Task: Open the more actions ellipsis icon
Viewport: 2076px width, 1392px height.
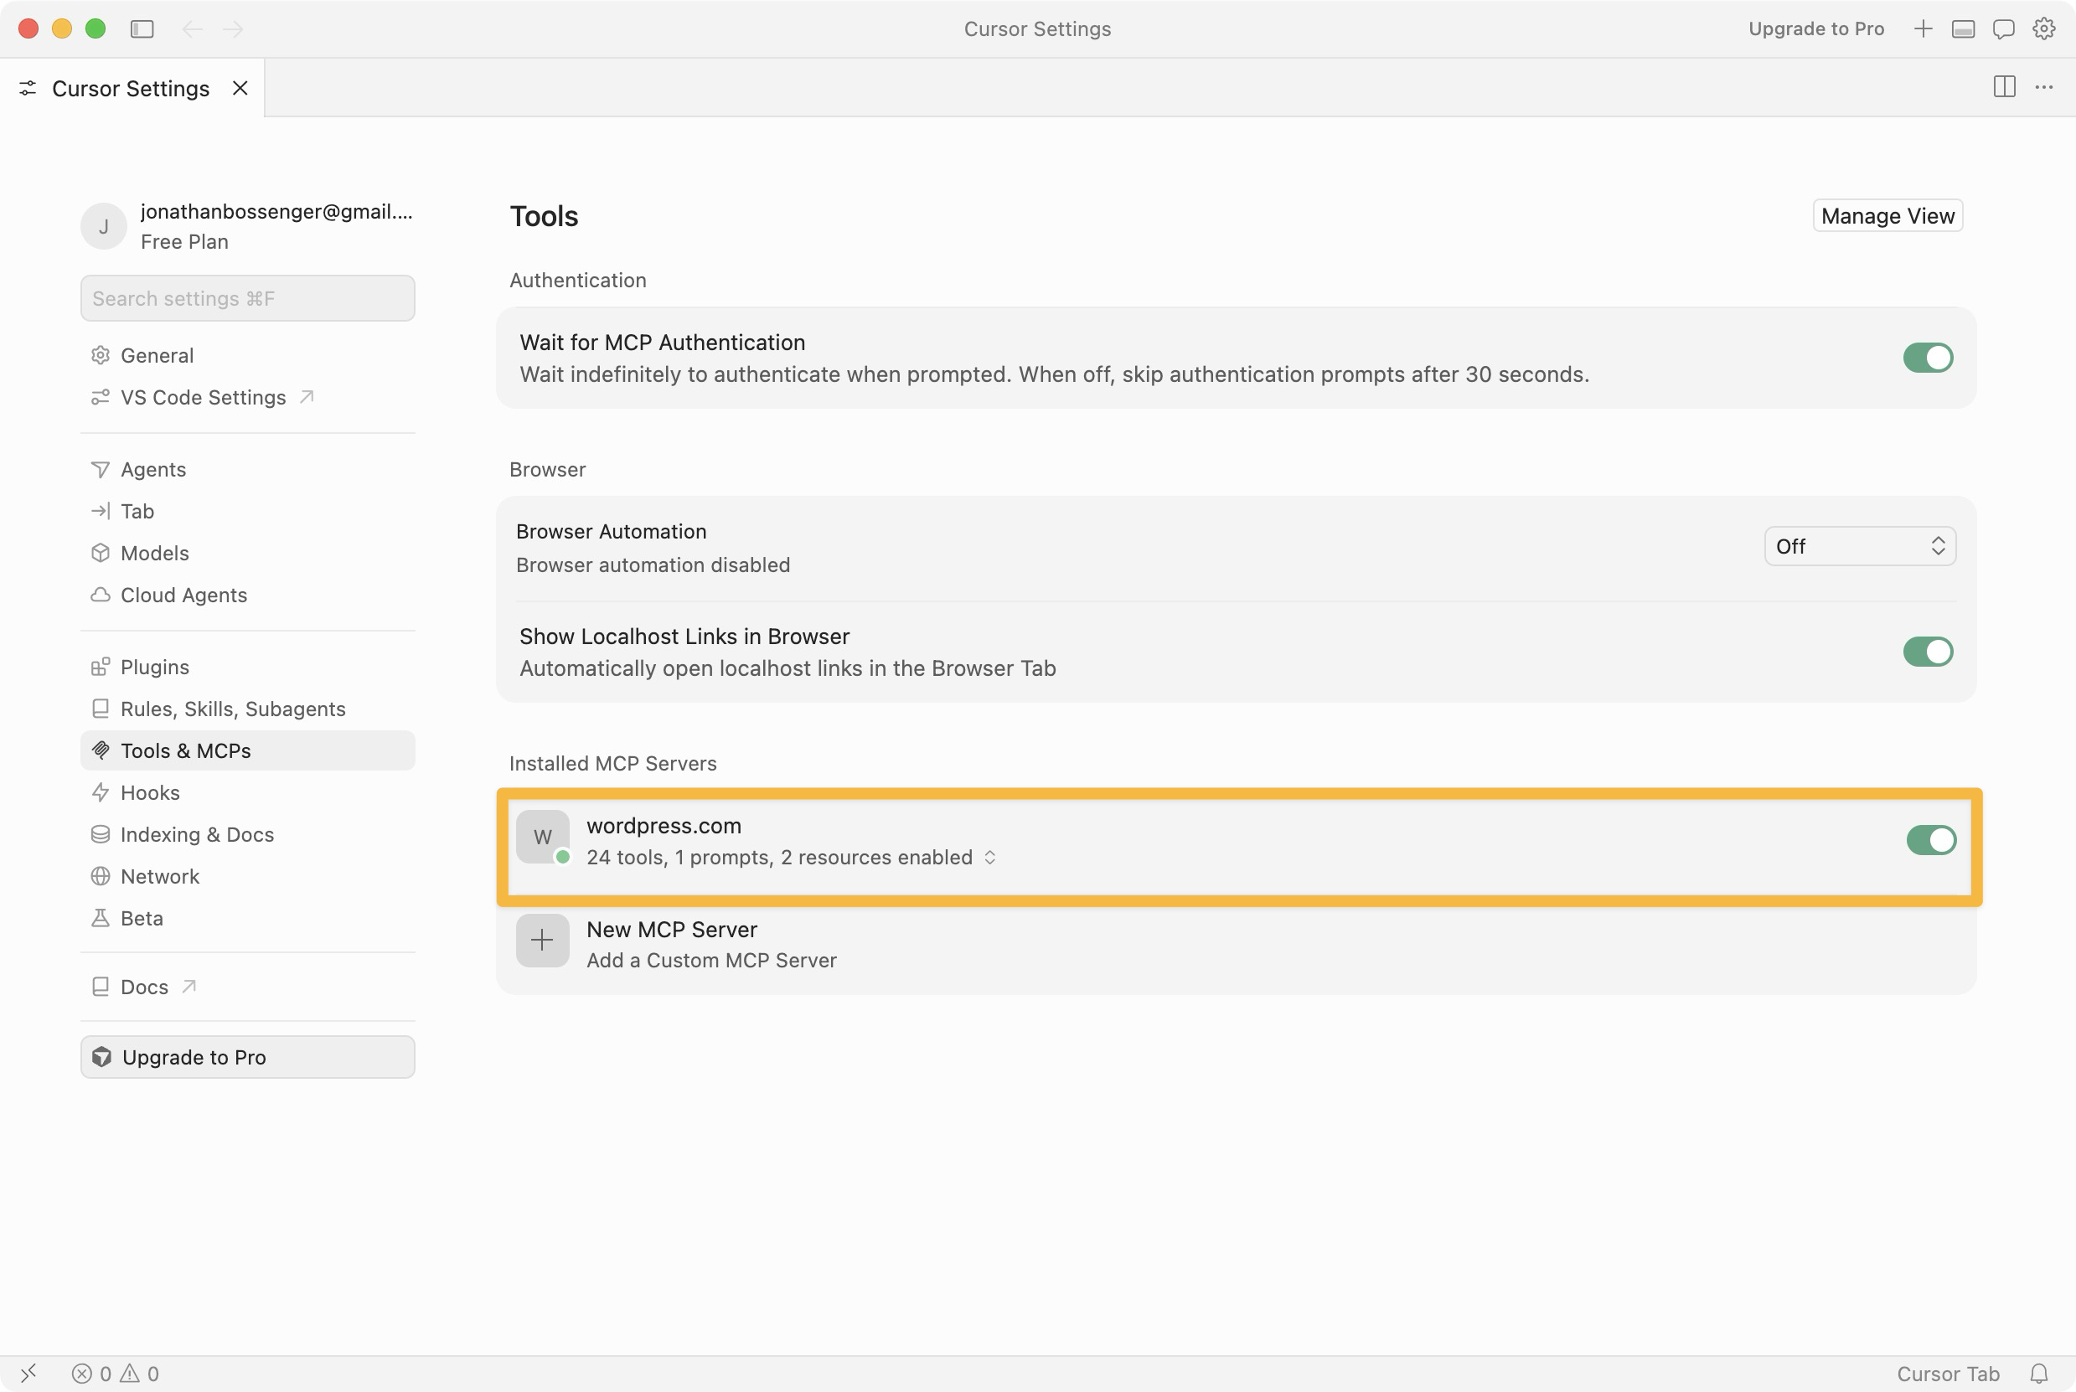Action: coord(2044,87)
